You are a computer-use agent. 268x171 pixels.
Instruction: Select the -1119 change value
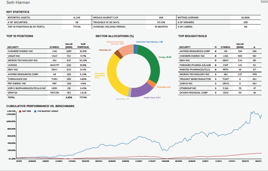(254, 74)
